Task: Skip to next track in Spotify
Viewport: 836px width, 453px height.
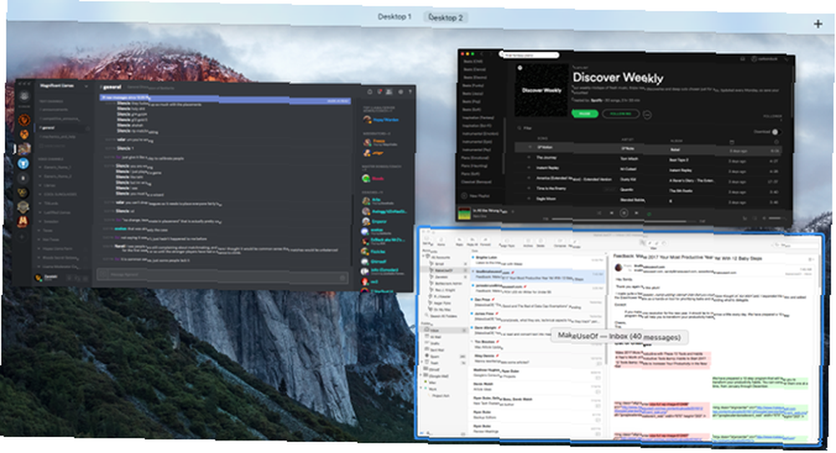Action: point(636,213)
